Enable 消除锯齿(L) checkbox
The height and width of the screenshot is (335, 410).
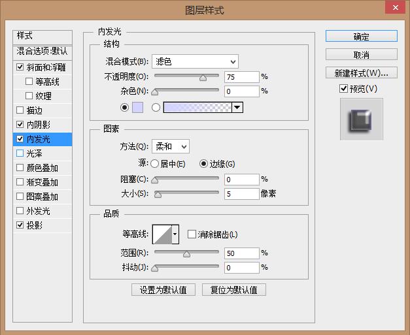click(x=192, y=234)
